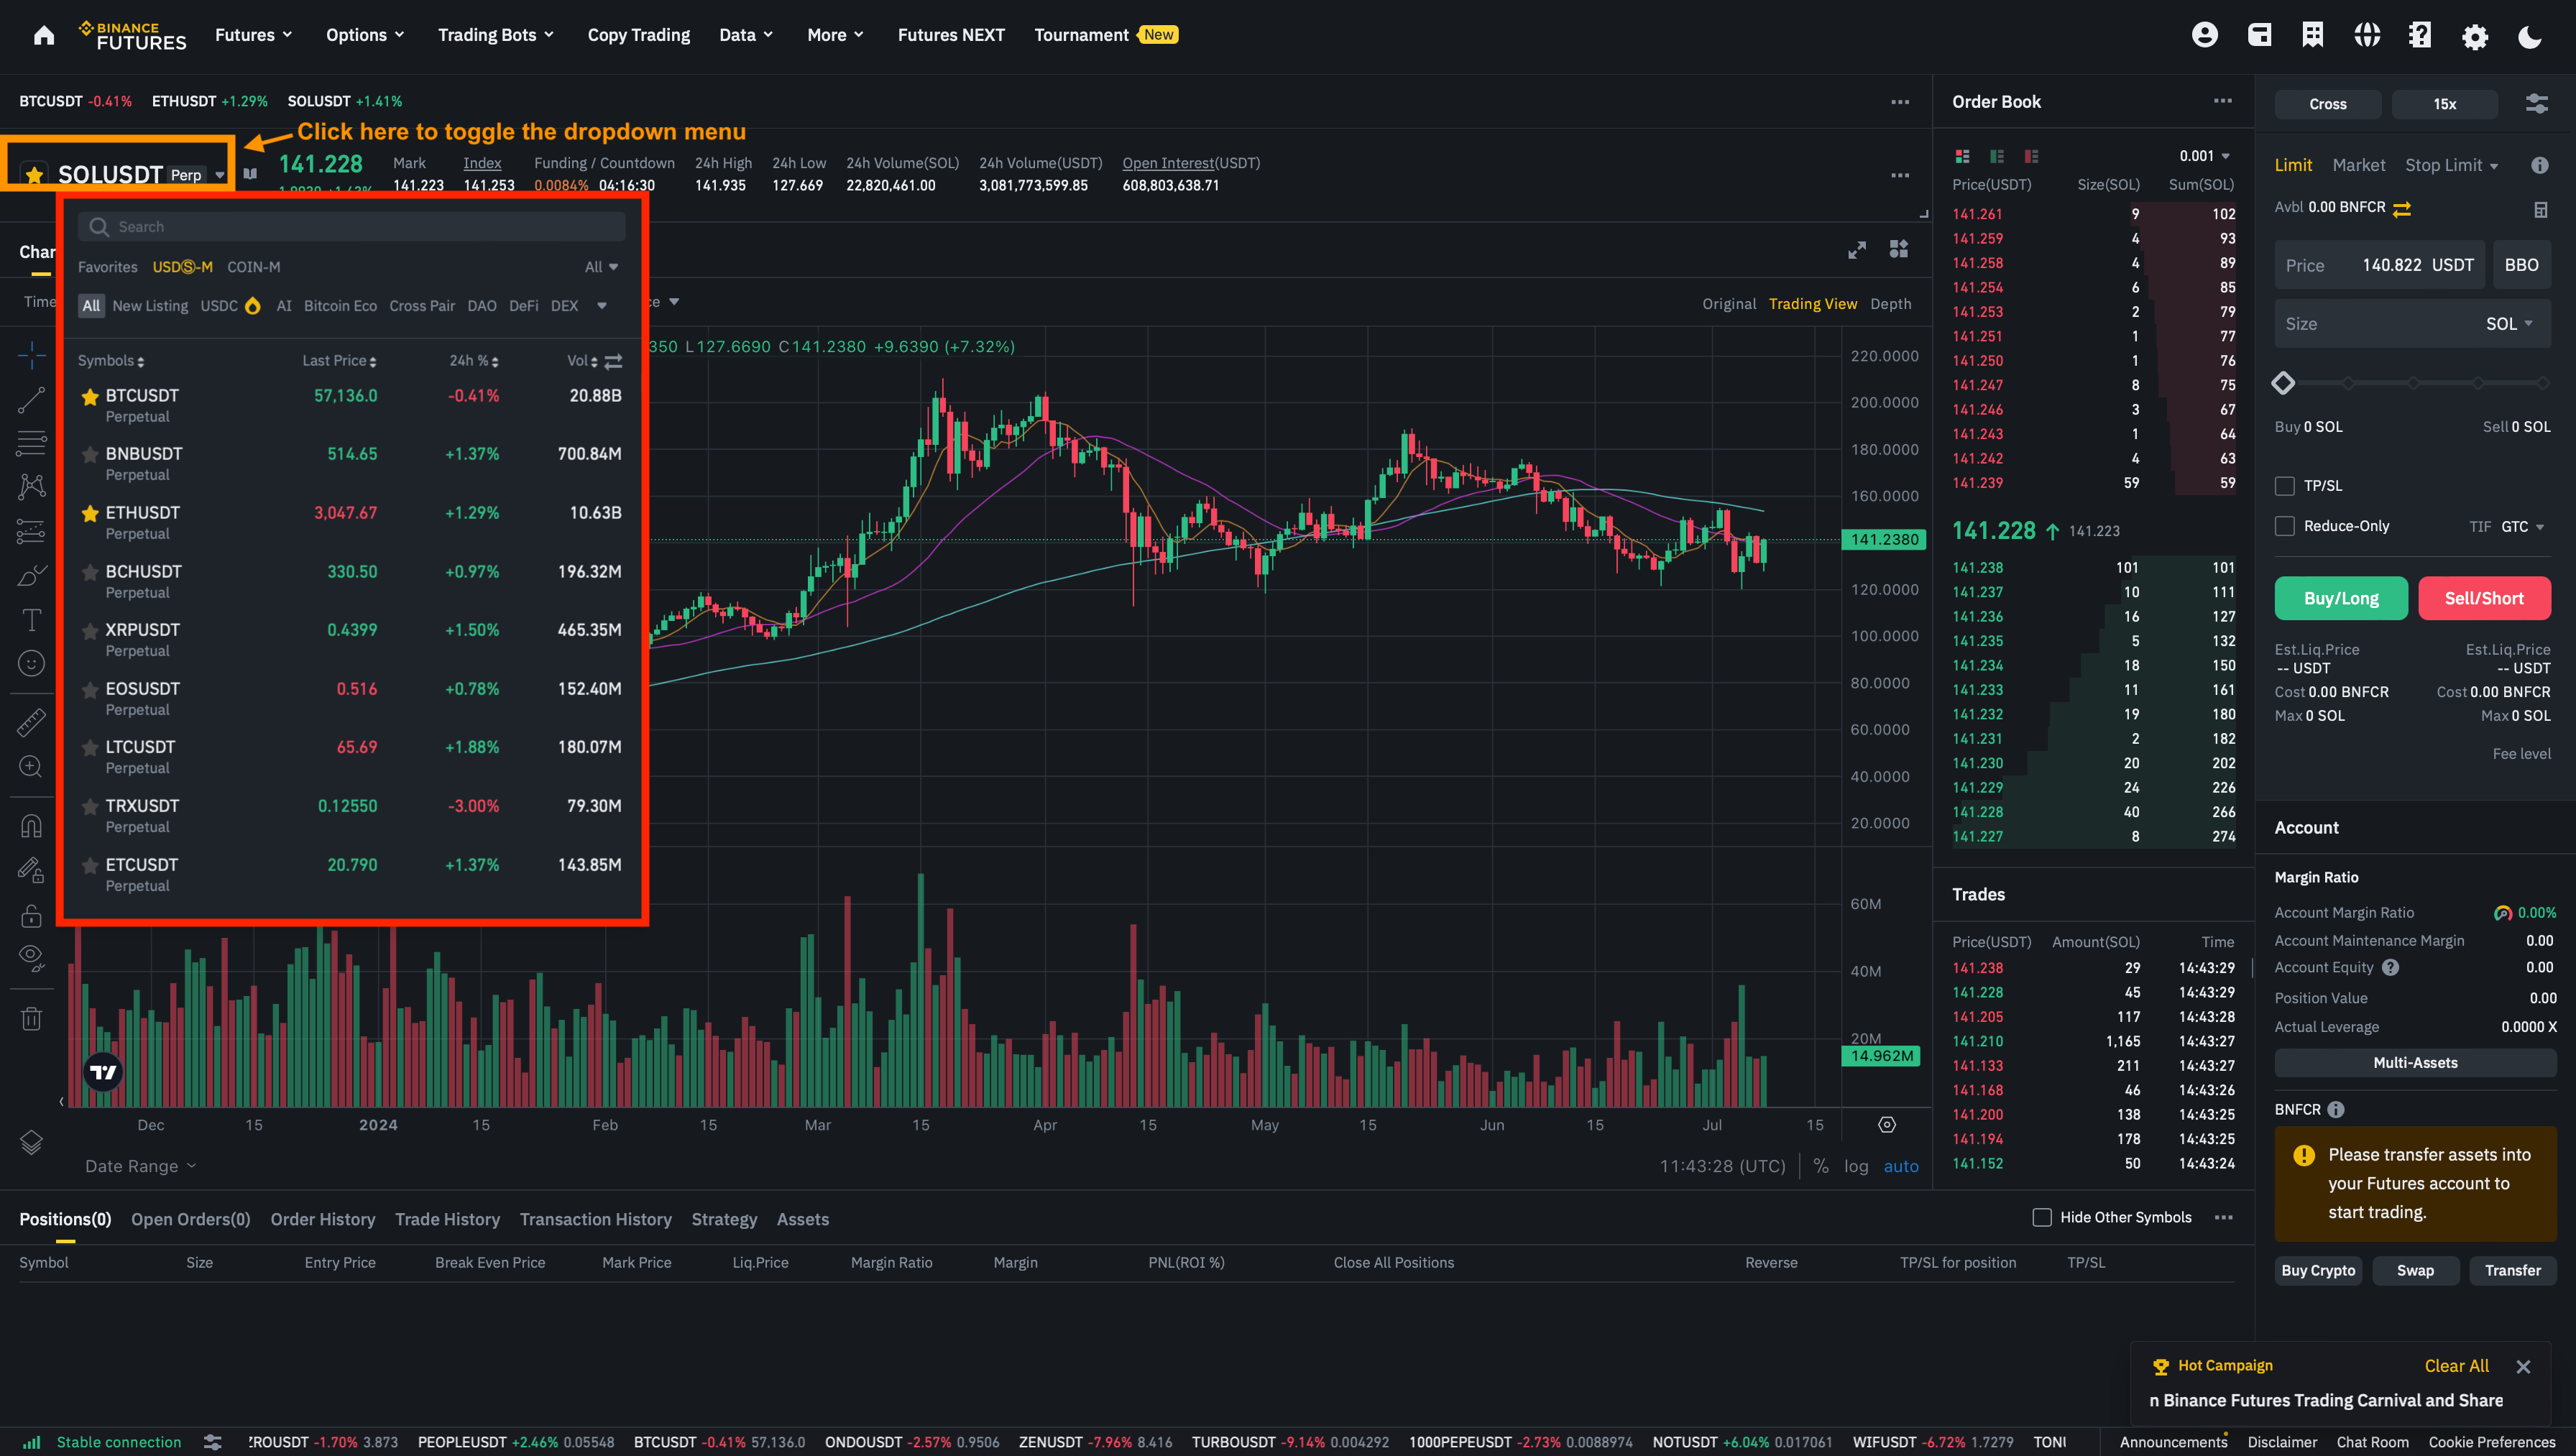
Task: Select the zoom in tool on chart
Action: 31,767
